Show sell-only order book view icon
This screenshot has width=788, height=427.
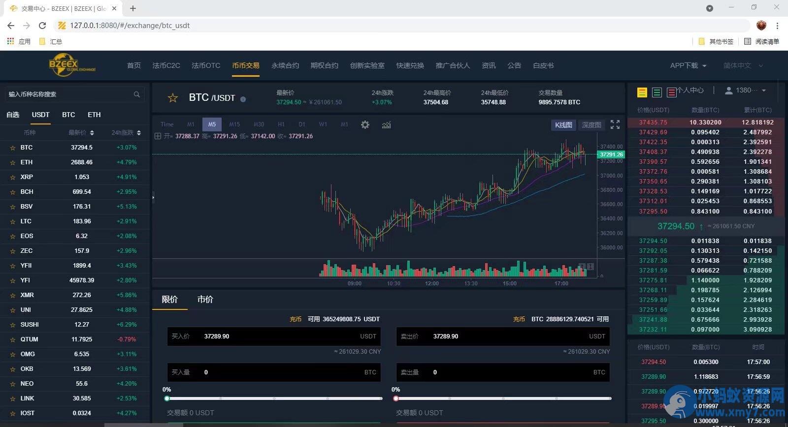672,92
